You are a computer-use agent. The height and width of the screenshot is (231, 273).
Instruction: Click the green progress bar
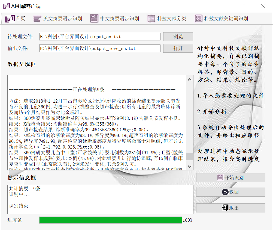tap(110, 220)
